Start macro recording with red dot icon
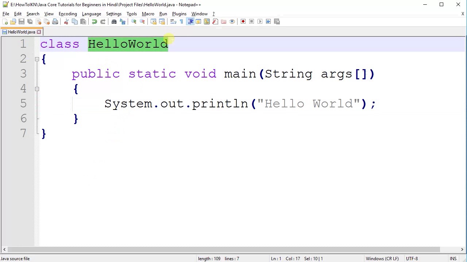Screen dimensions: 467x262 243,21
